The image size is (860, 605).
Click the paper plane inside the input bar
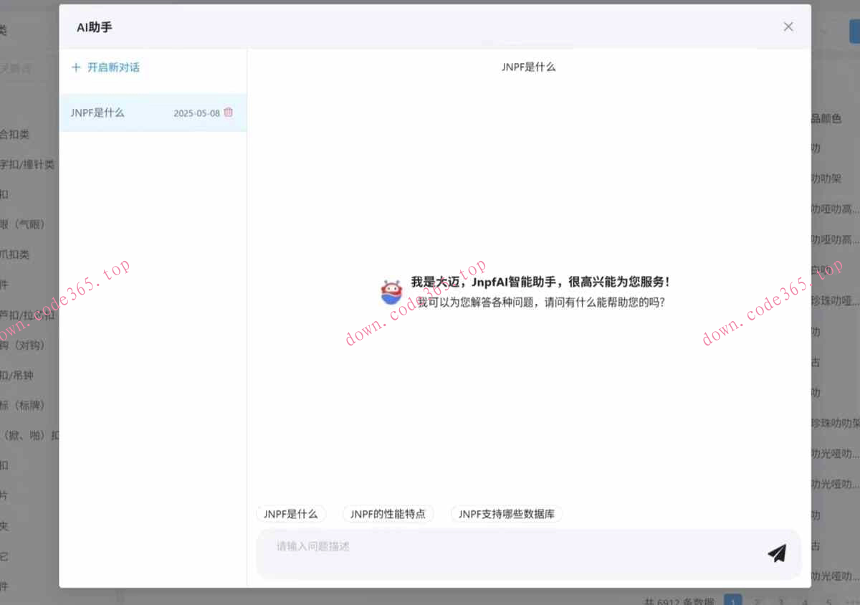coord(778,553)
